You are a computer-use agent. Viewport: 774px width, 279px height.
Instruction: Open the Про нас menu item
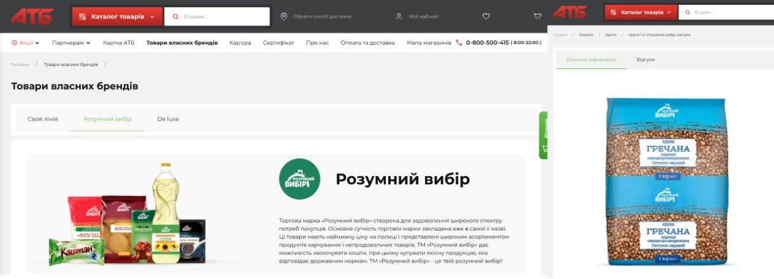(x=317, y=43)
